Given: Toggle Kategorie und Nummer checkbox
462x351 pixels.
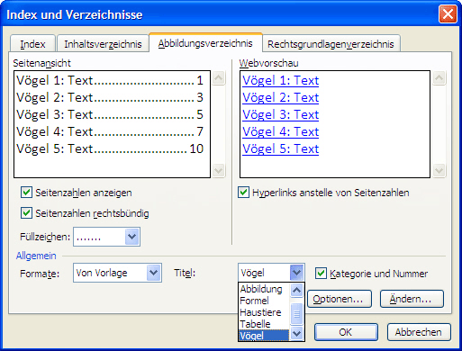Looking at the screenshot, I should pos(321,274).
